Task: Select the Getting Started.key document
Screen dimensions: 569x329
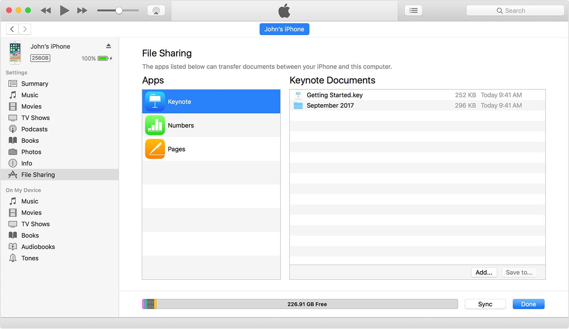Action: point(334,95)
